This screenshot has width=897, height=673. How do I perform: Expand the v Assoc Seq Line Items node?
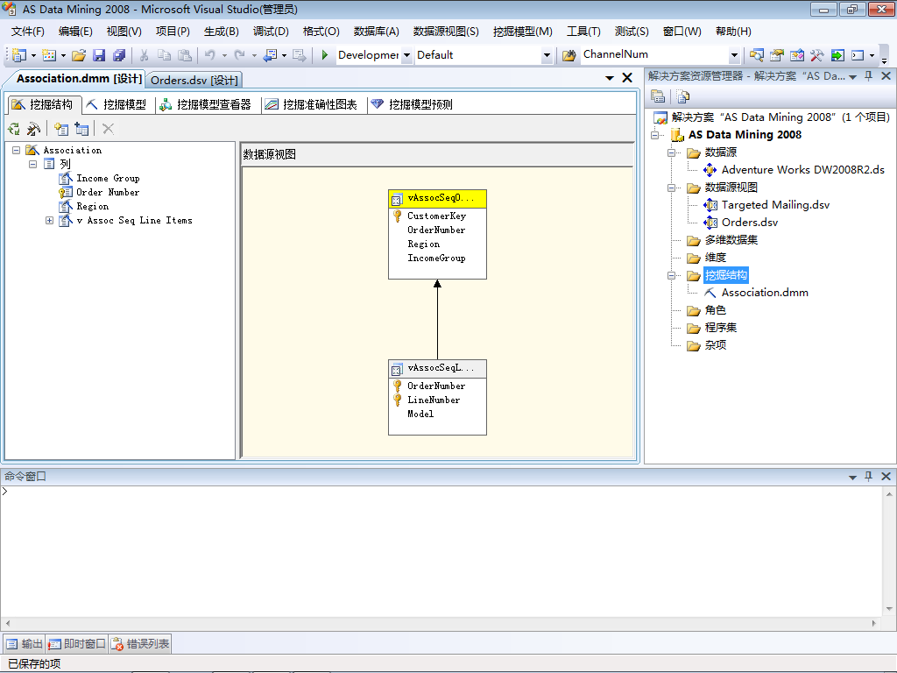50,220
